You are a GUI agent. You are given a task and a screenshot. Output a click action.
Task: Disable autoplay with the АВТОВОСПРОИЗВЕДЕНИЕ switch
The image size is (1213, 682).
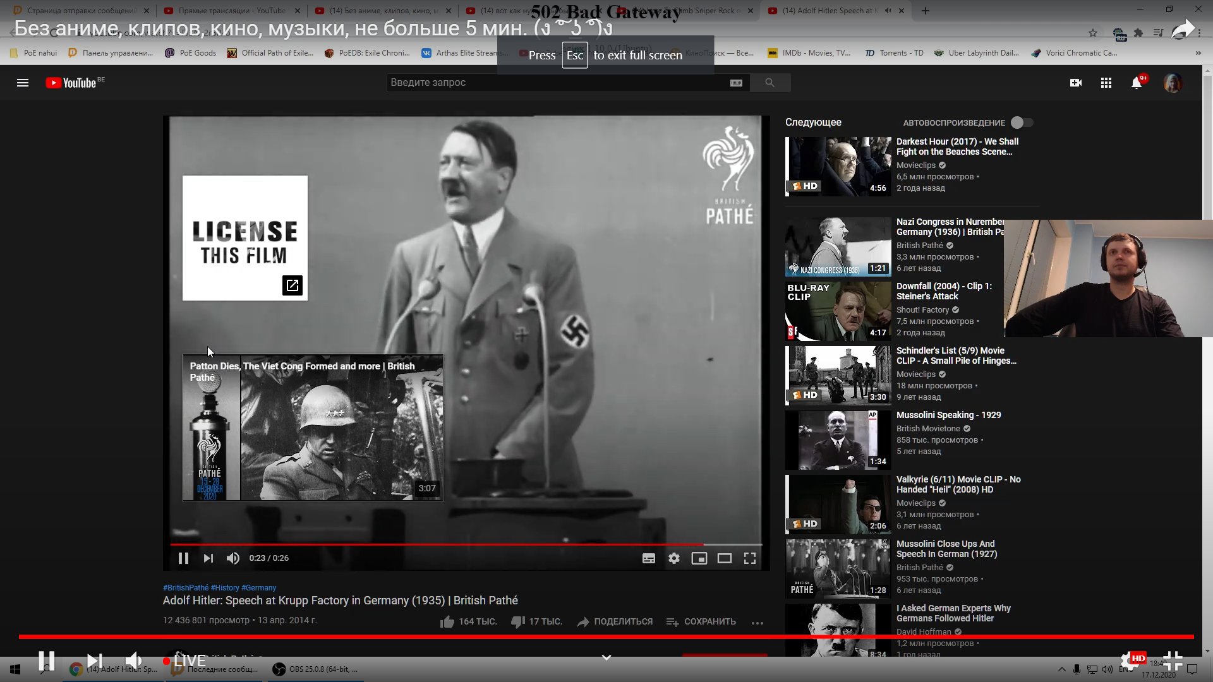1022,123
